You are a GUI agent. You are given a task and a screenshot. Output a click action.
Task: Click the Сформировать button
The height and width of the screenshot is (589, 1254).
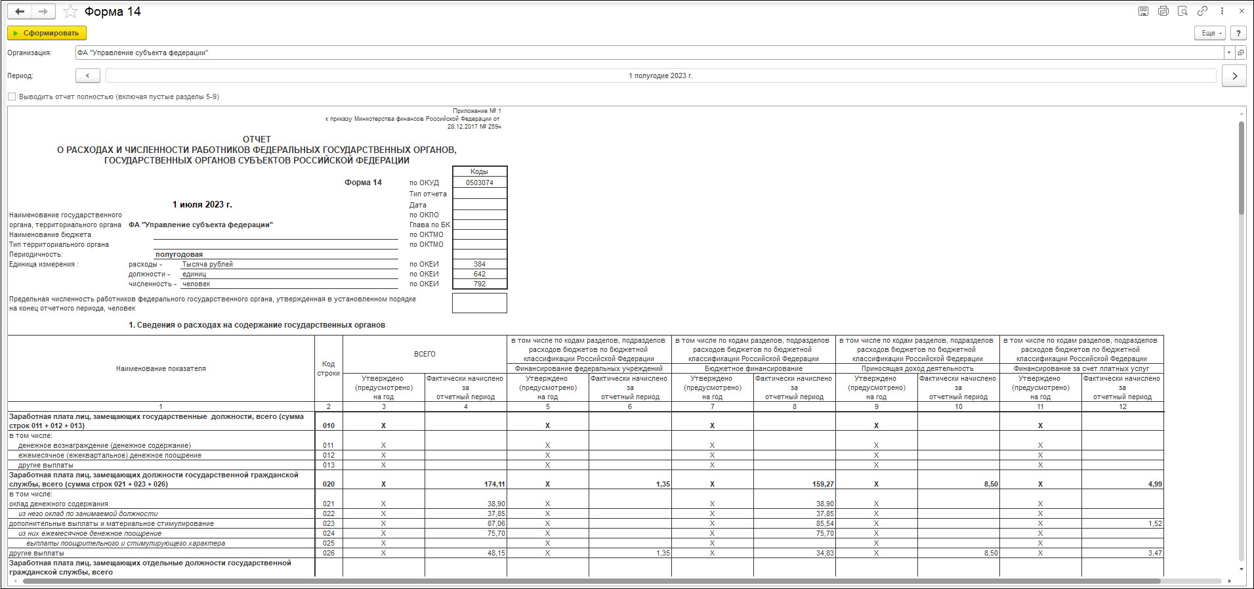(47, 33)
